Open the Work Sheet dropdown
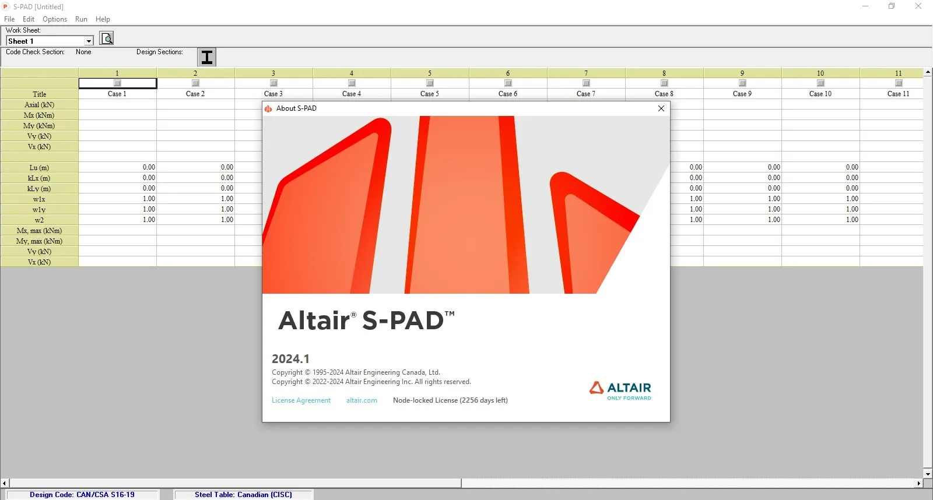The width and height of the screenshot is (933, 500). (x=89, y=41)
